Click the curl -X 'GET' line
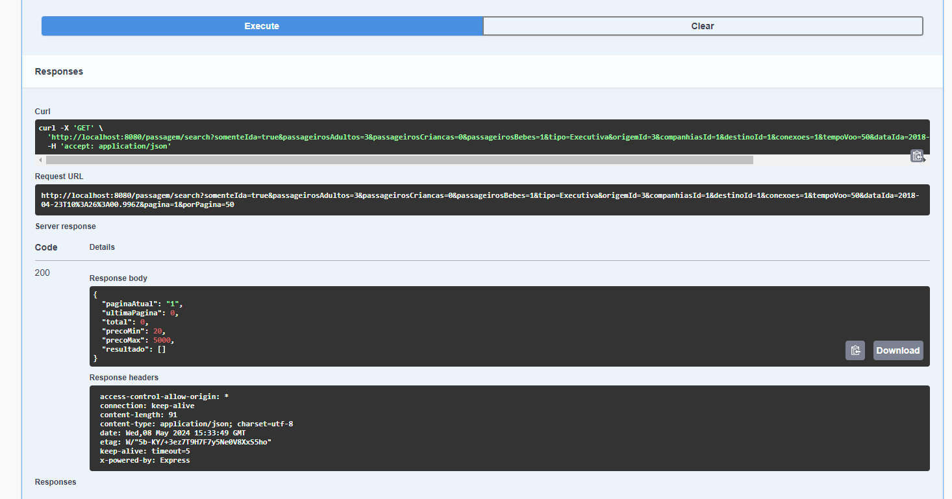952x499 pixels. 71,128
